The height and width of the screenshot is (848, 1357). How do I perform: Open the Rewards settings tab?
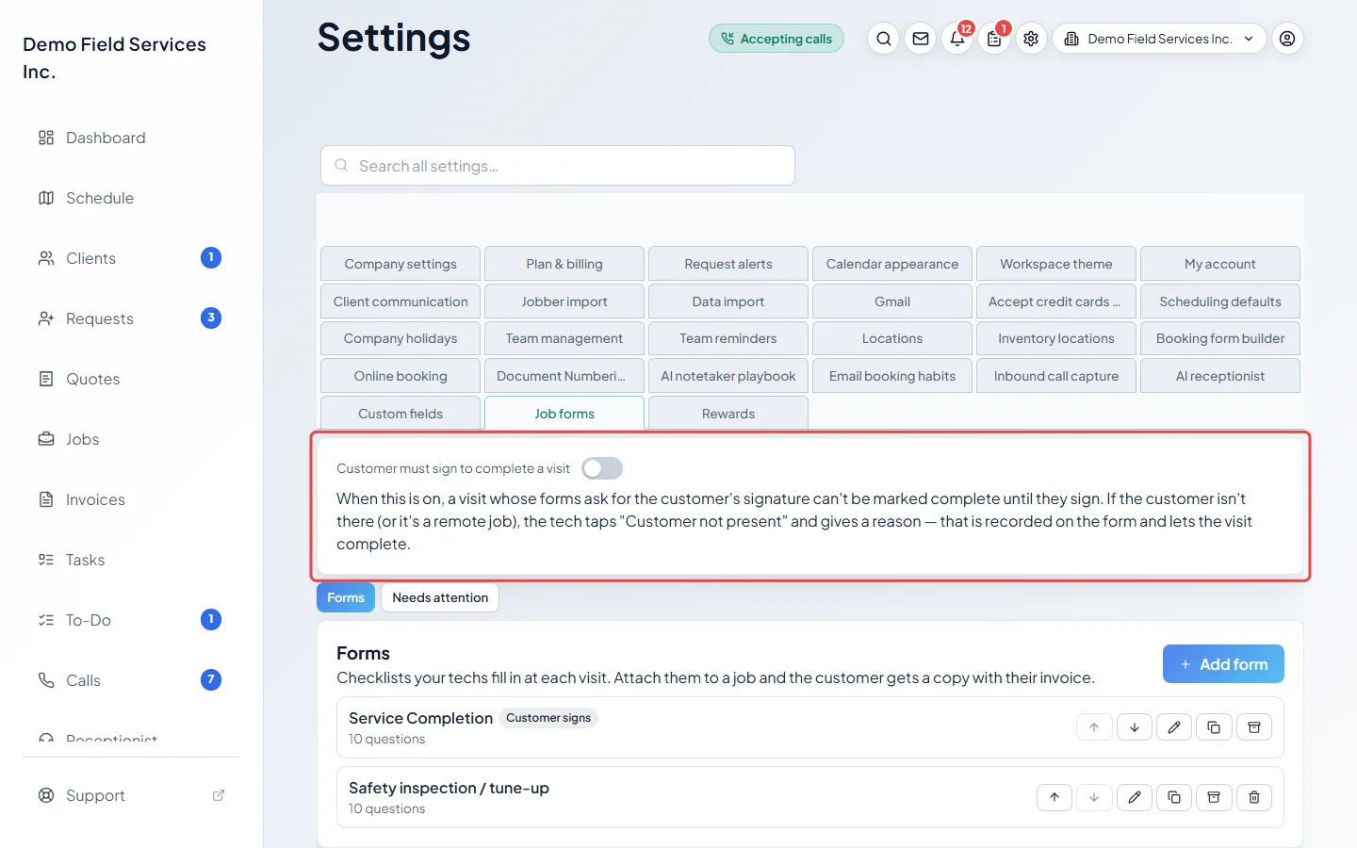click(x=728, y=414)
